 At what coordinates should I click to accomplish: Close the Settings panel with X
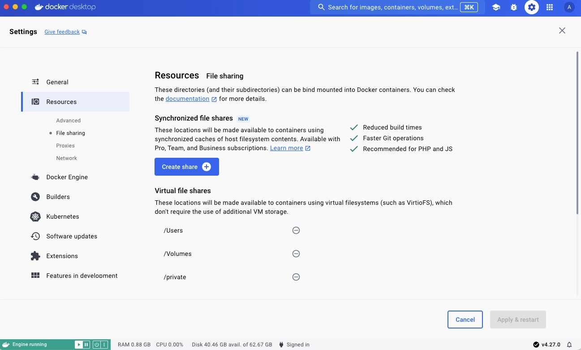coord(562,30)
